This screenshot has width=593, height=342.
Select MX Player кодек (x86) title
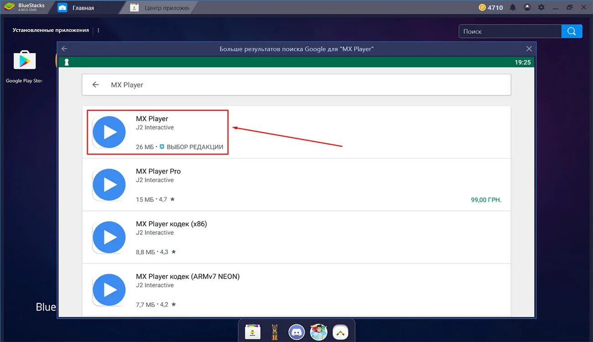(172, 224)
